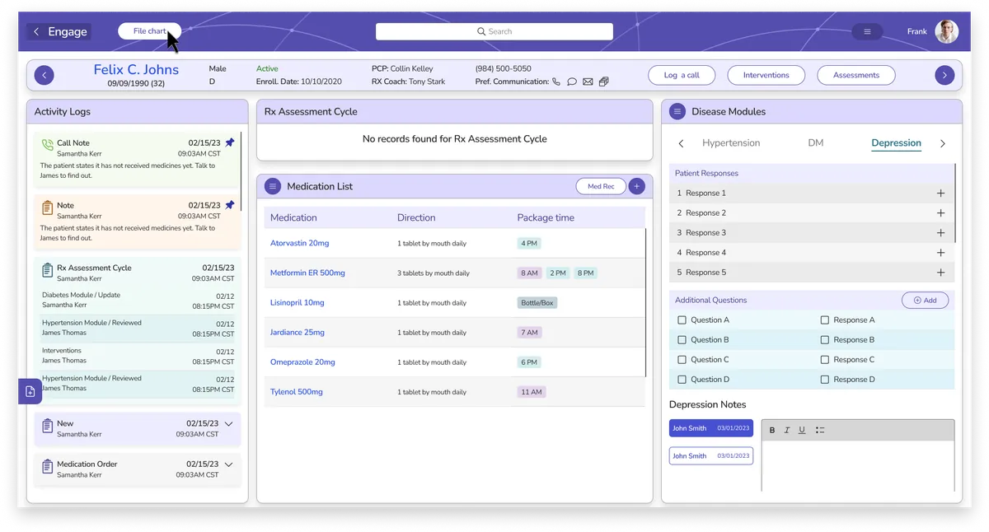This screenshot has width=989, height=532.
Task: Toggle the pin on the Note entry
Action: [x=230, y=205]
